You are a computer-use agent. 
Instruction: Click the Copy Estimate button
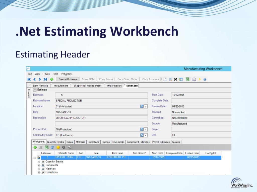pos(151,79)
